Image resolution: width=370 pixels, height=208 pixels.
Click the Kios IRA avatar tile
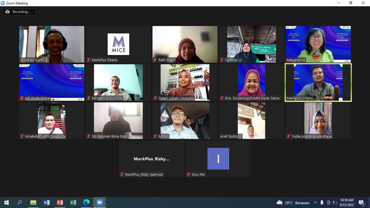218,159
